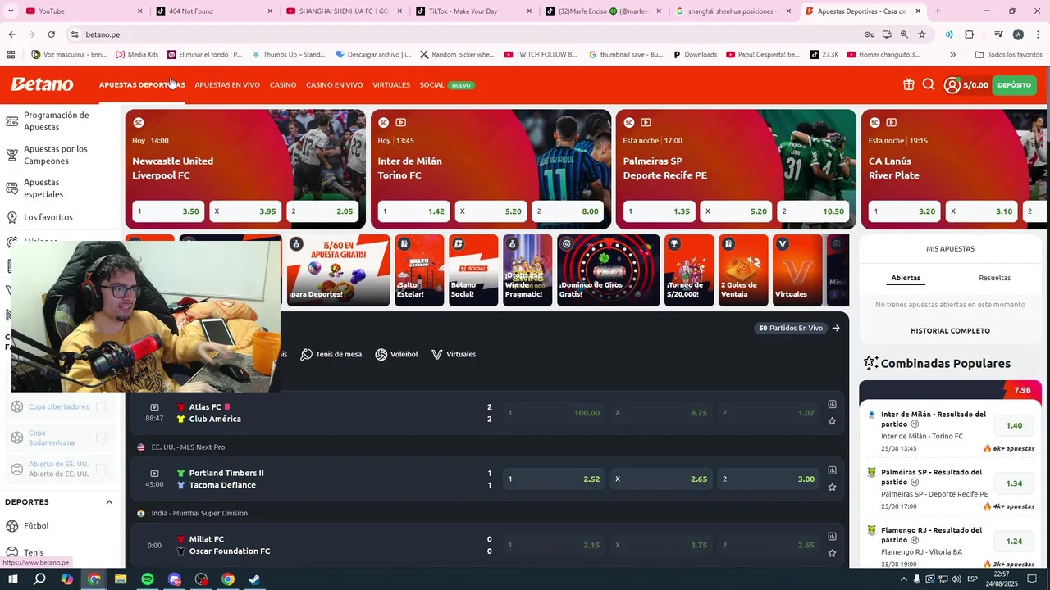Open the Domingo de Giros Gratis promo
1050x590 pixels.
608,270
